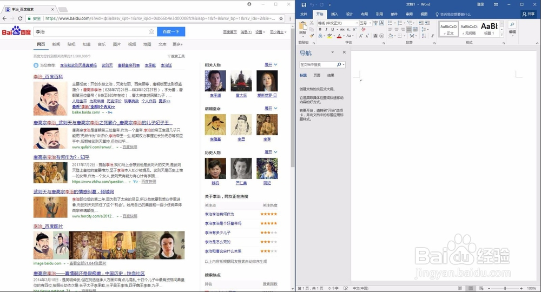Center the paragraph text
Viewport: 541px width, 292px height.
click(x=397, y=29)
